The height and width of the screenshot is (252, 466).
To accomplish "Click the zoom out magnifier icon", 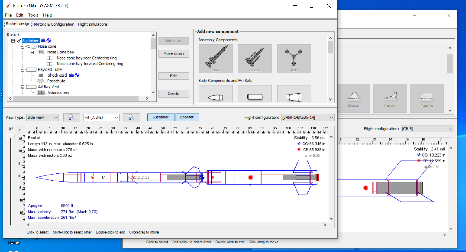I will click(x=71, y=117).
